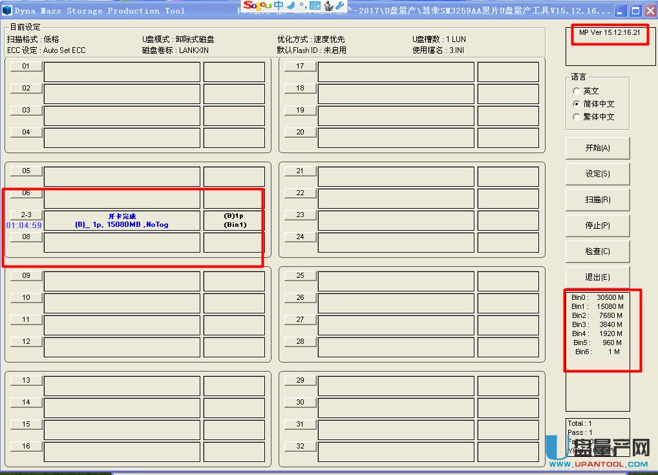Click the 中 Chinese/English mode icon
658x475 pixels.
[278, 5]
